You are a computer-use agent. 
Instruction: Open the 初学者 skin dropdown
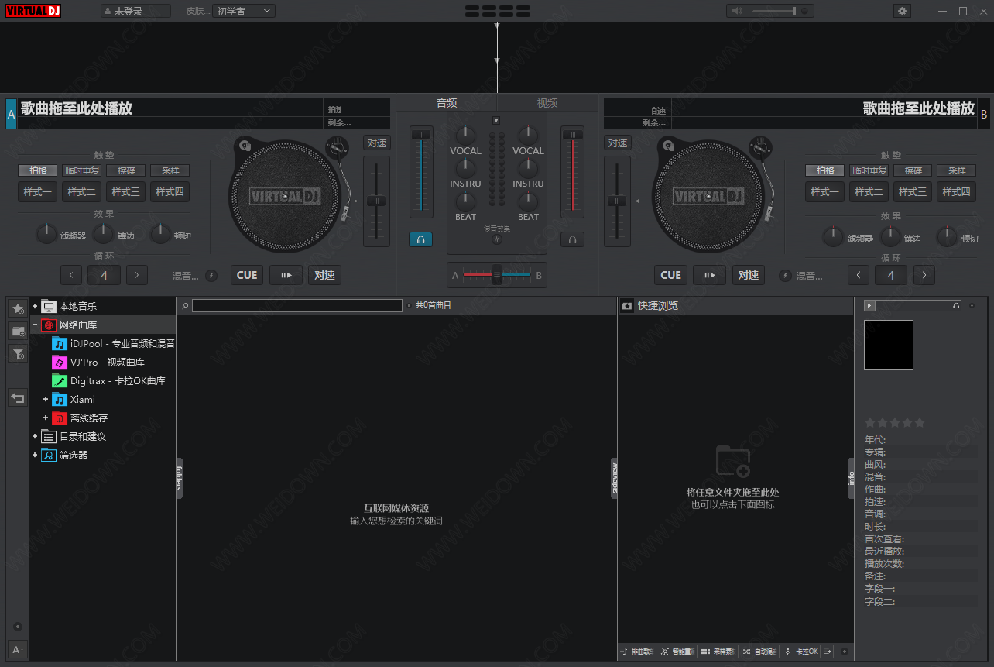pos(244,11)
